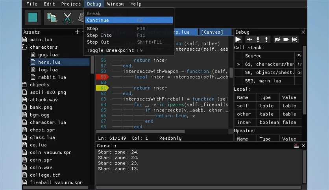Choose Step Out from the Debug menu
The width and height of the screenshot is (329, 190).
coord(129,42)
